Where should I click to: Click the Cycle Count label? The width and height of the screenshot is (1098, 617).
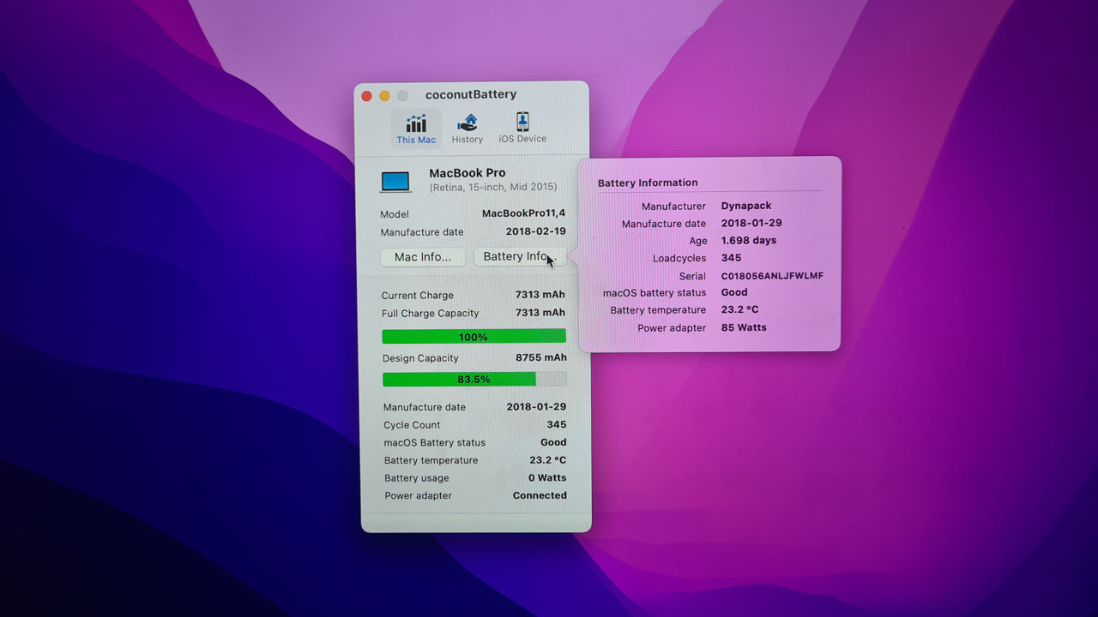[x=412, y=425]
